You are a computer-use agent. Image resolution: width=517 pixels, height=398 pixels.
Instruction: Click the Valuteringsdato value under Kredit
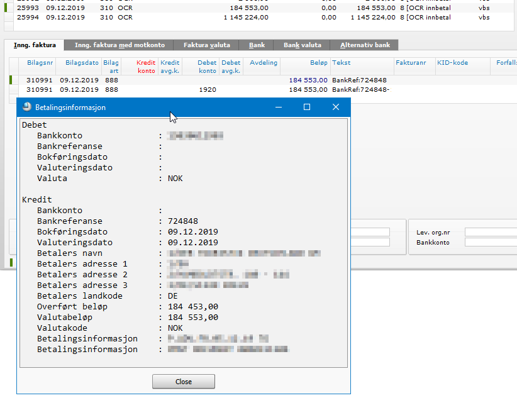click(193, 242)
